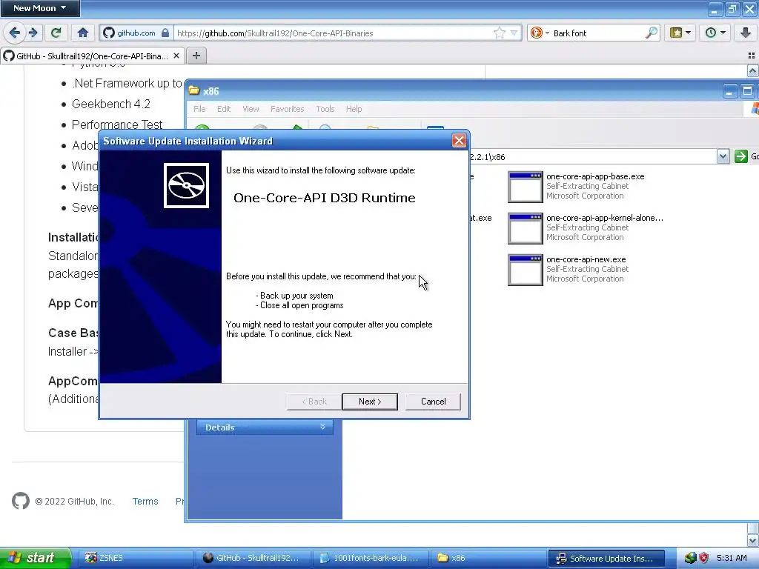759x569 pixels.
Task: Open the Help menu in x86 window
Action: click(354, 109)
